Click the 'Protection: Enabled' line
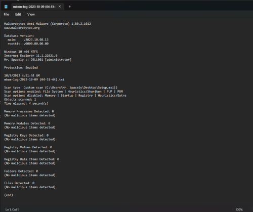Image resolution: width=253 pixels, height=212 pixels. 21,67
